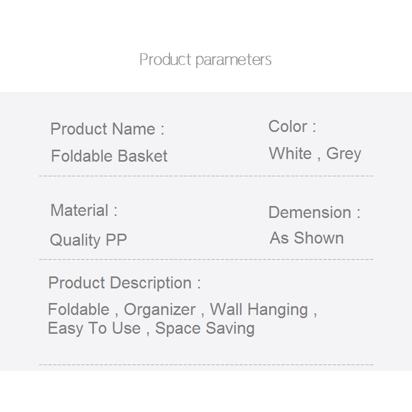Click the dashed divider below Space Saving

coord(206,365)
